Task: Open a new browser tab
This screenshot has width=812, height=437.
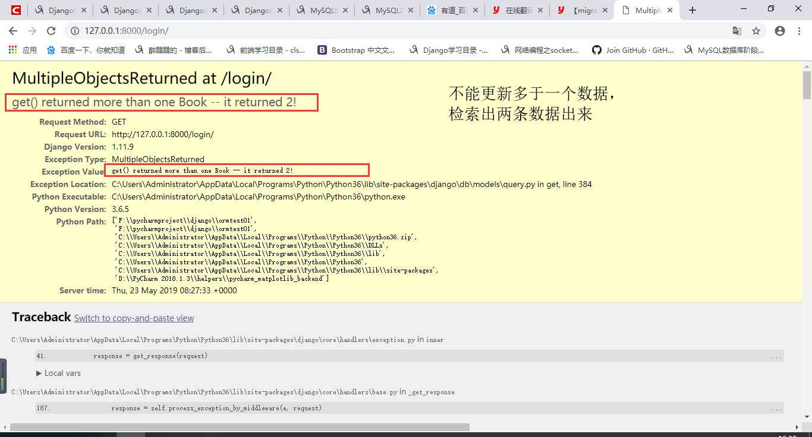Action: (x=693, y=10)
